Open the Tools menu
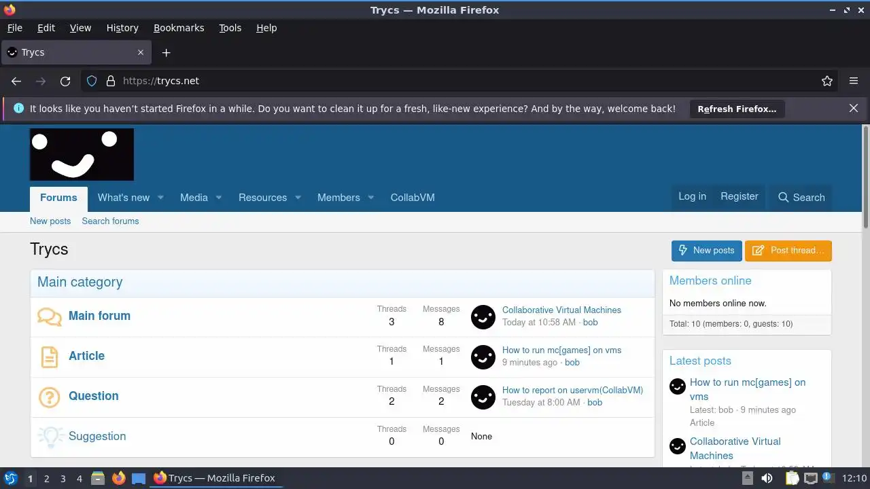This screenshot has width=870, height=489. click(230, 28)
